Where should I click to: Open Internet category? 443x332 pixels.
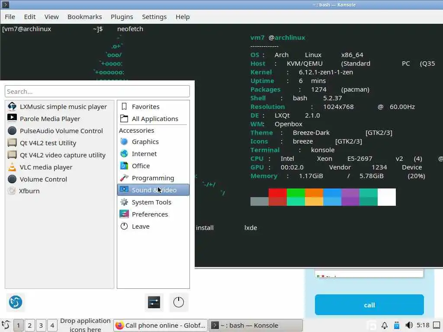(153, 154)
